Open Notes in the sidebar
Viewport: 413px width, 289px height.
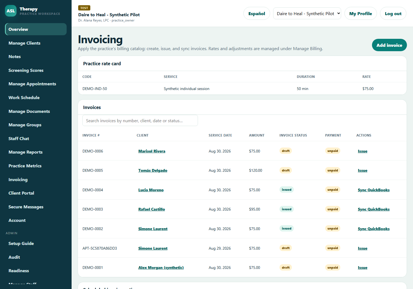pos(36,56)
